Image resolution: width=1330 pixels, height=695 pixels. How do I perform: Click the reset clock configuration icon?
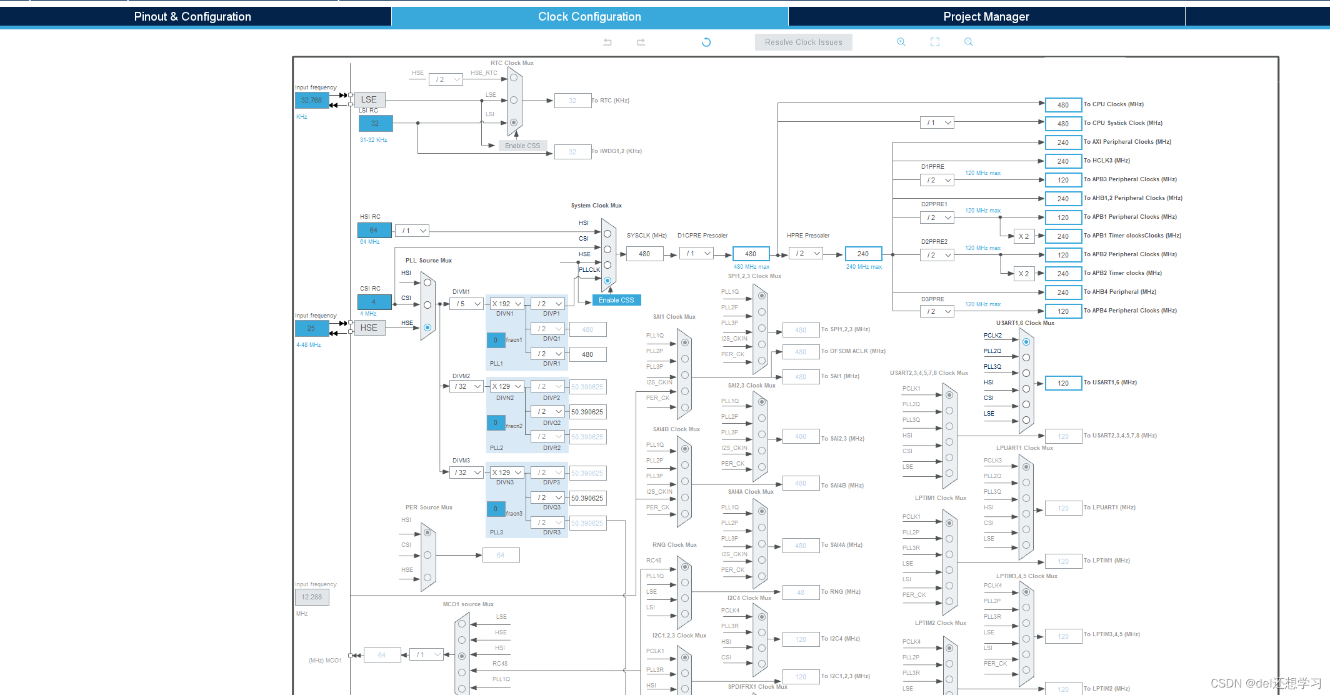(x=706, y=42)
